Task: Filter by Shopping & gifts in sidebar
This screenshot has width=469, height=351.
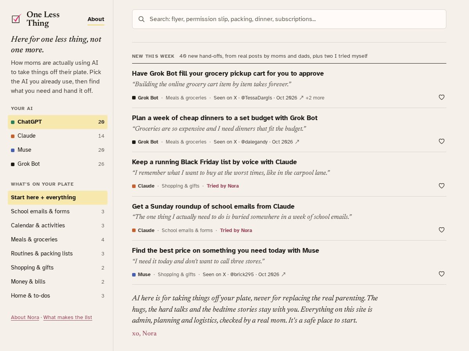Action: pyautogui.click(x=57, y=268)
